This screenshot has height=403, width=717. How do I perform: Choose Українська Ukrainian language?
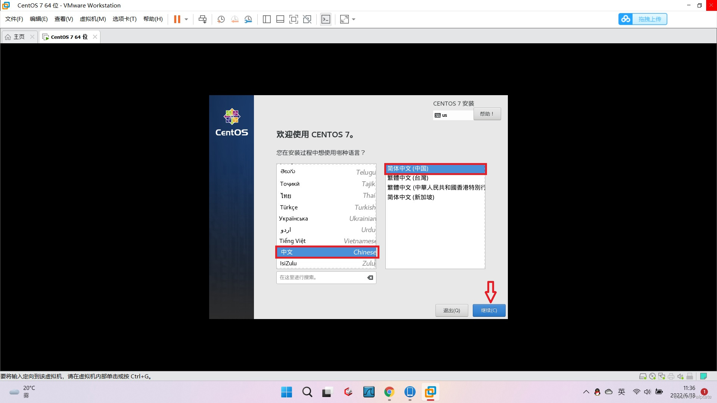[326, 218]
